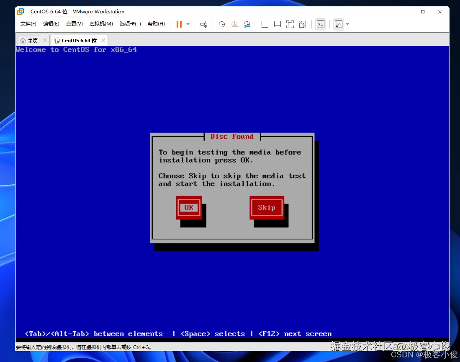Toggle the library sidebar panel
The width and height of the screenshot is (460, 362).
(265, 24)
